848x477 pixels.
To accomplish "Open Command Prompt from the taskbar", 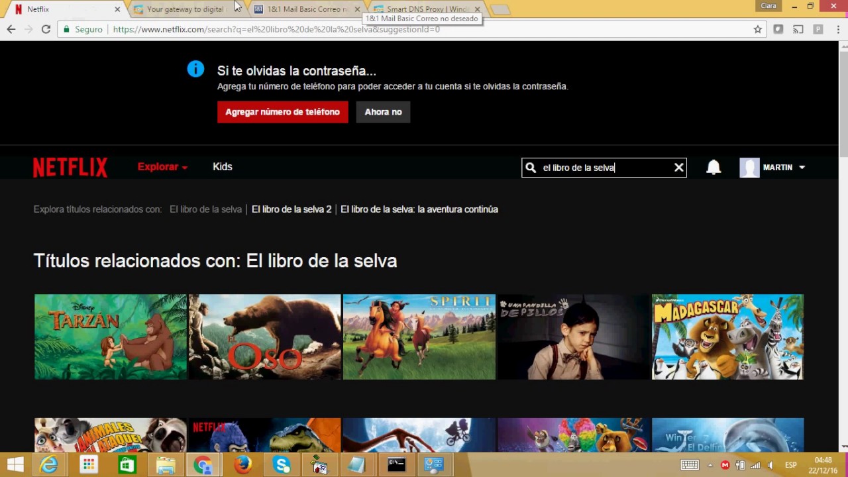I will (x=396, y=465).
